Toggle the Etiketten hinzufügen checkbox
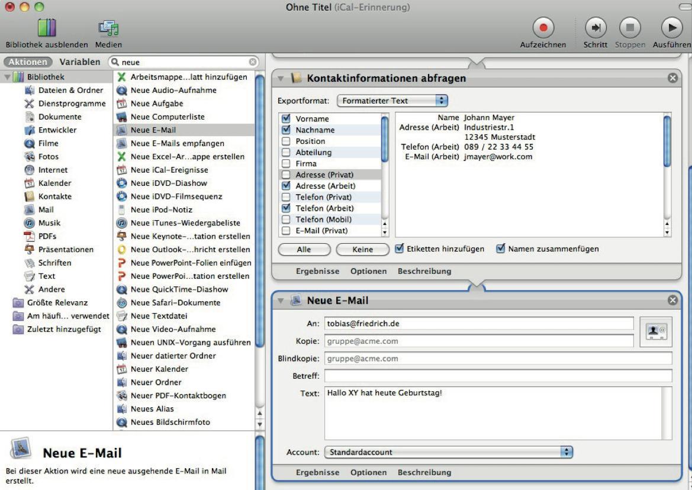This screenshot has height=490, width=692. (x=400, y=249)
